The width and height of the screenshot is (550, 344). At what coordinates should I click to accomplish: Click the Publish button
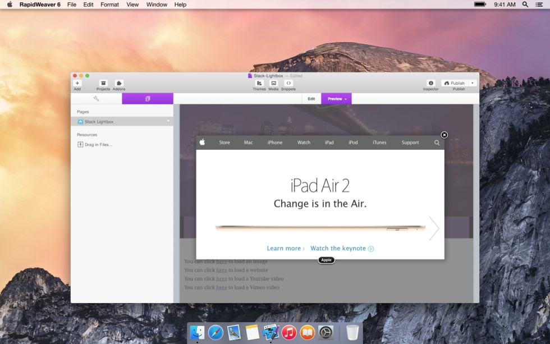coord(455,83)
